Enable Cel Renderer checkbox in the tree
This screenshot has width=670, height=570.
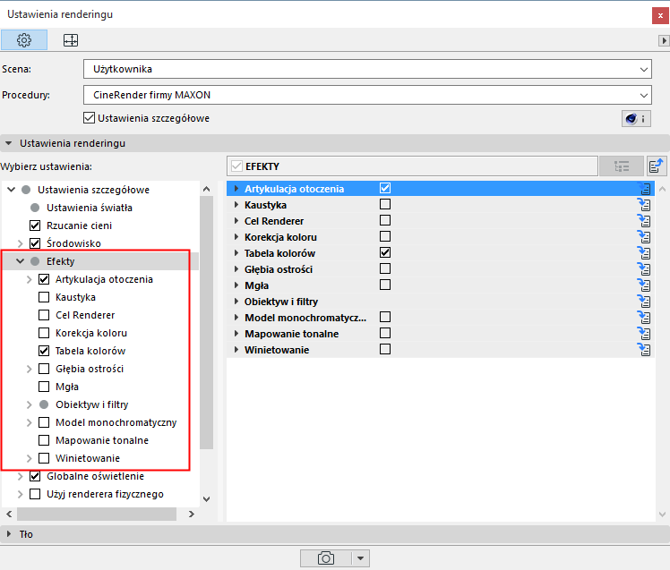[x=44, y=315]
